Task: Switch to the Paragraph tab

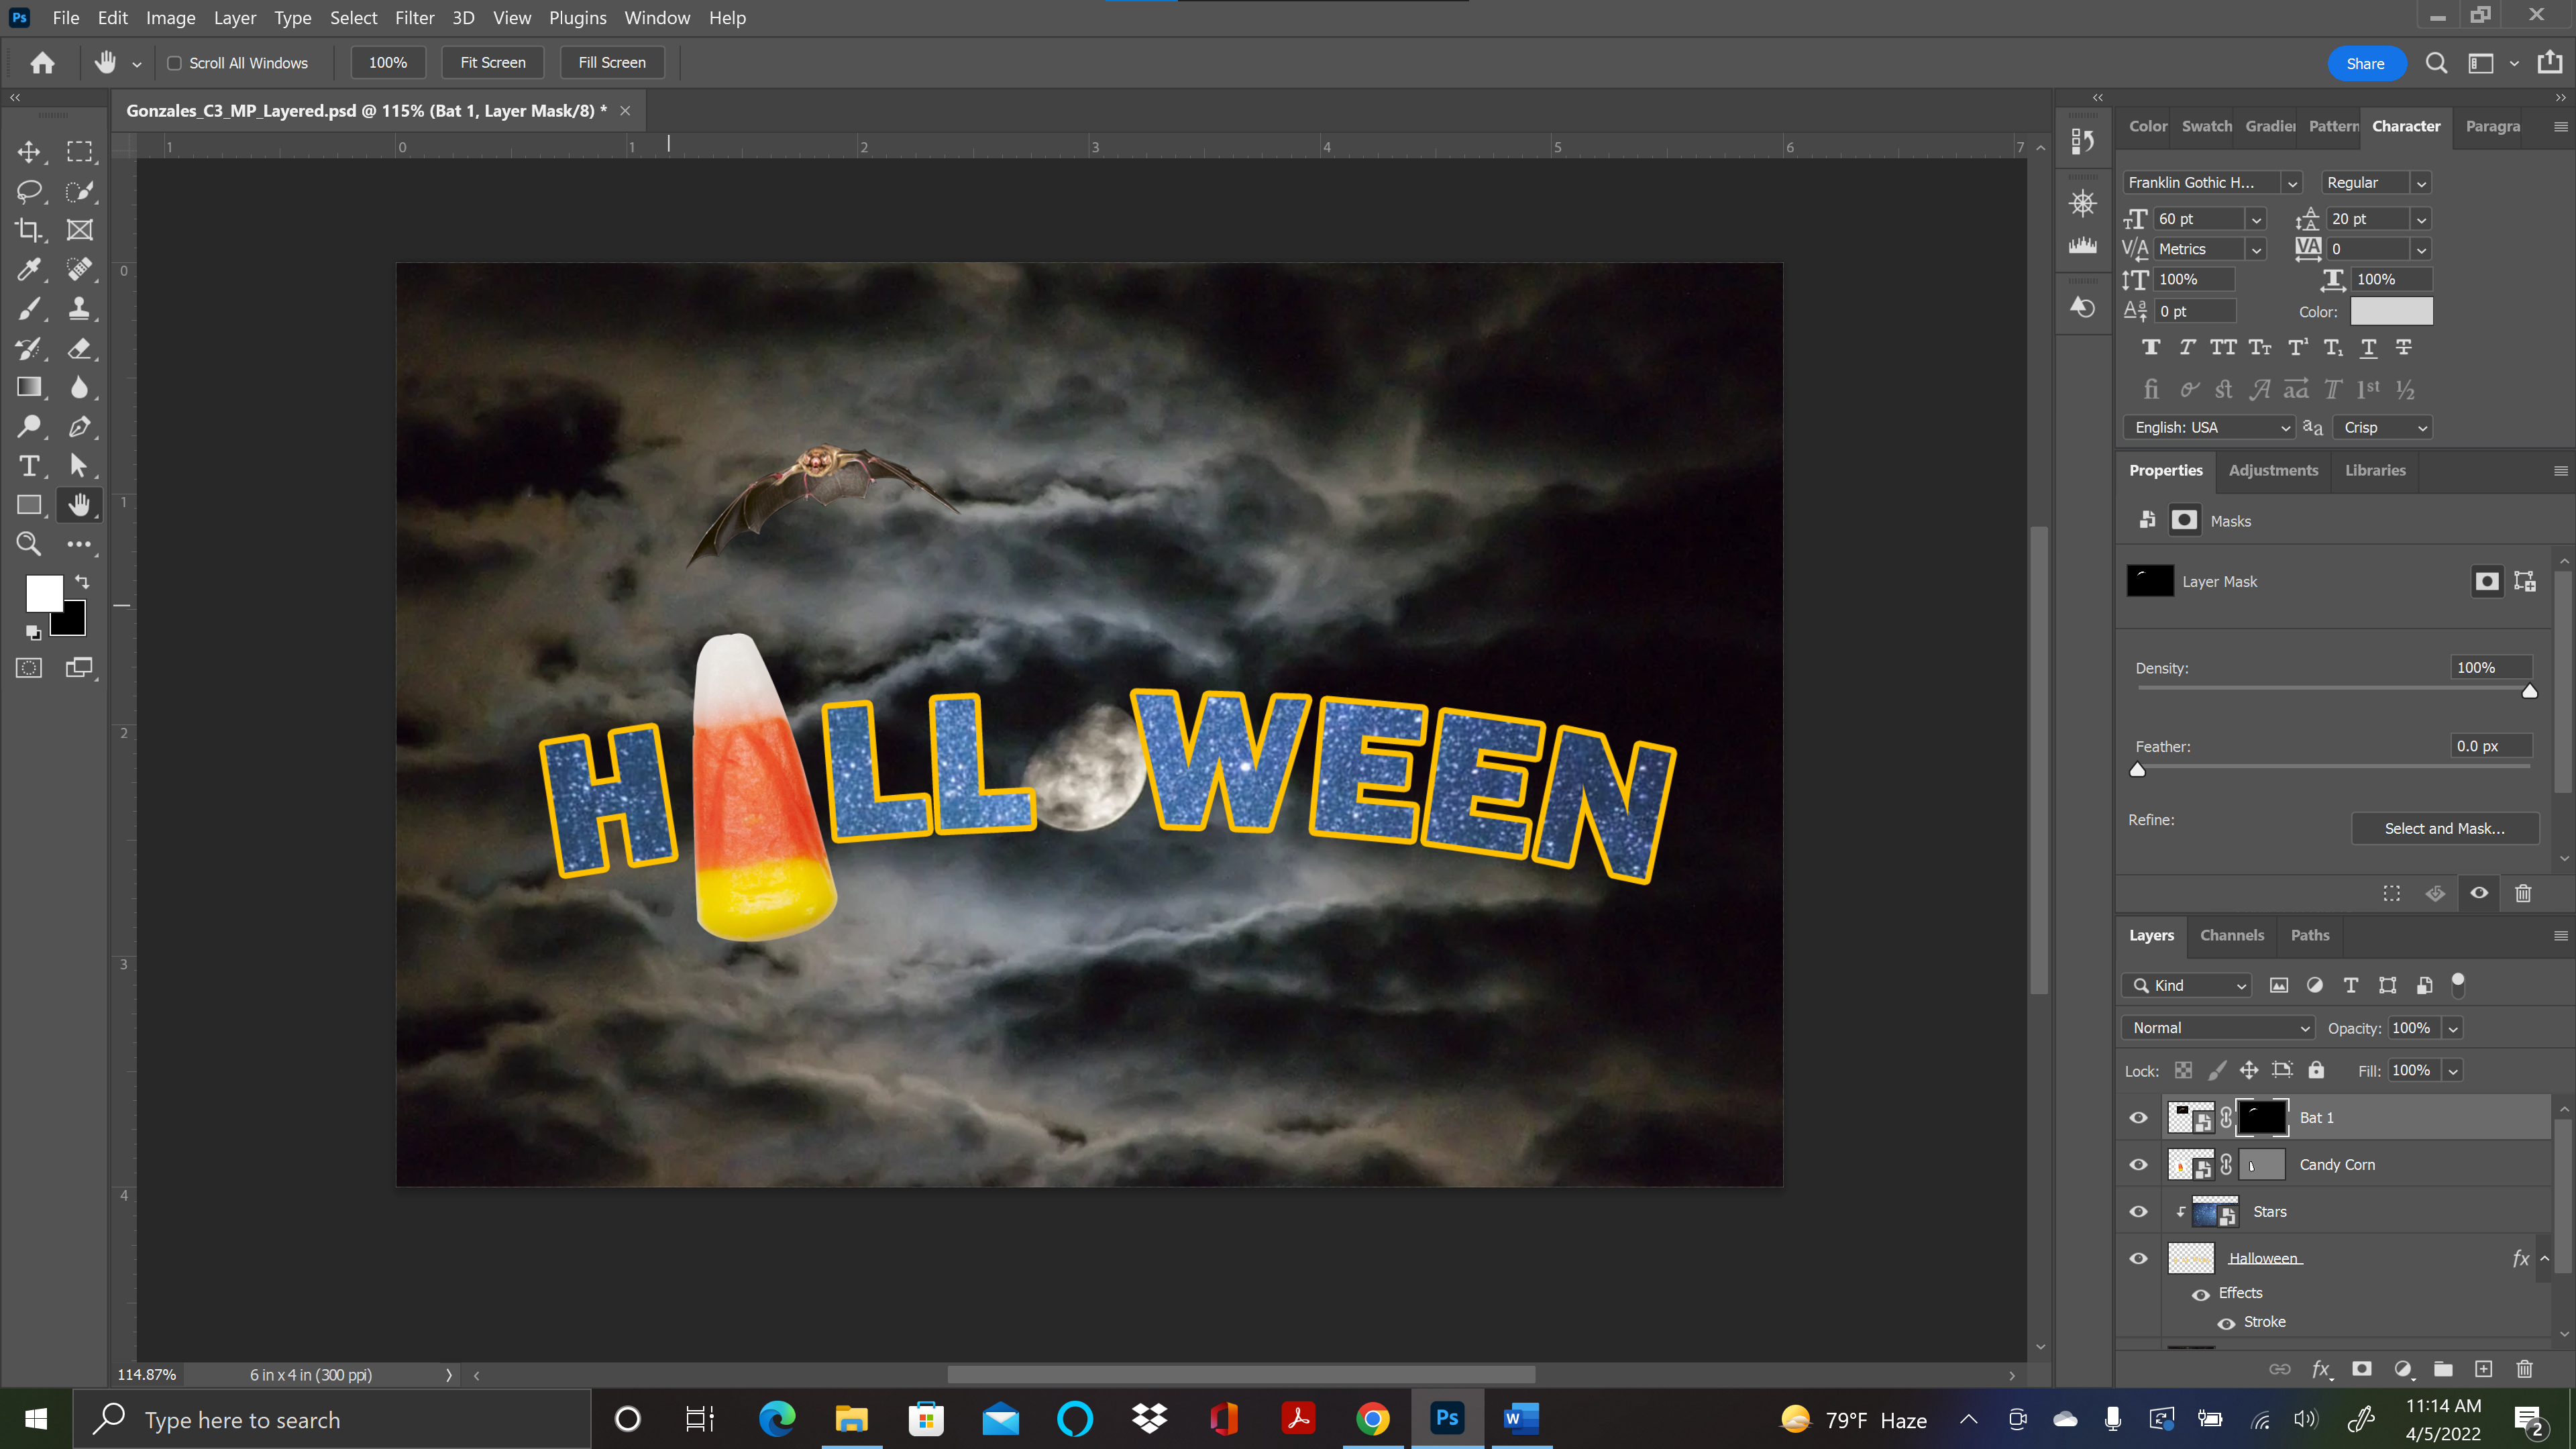Action: pyautogui.click(x=2492, y=126)
